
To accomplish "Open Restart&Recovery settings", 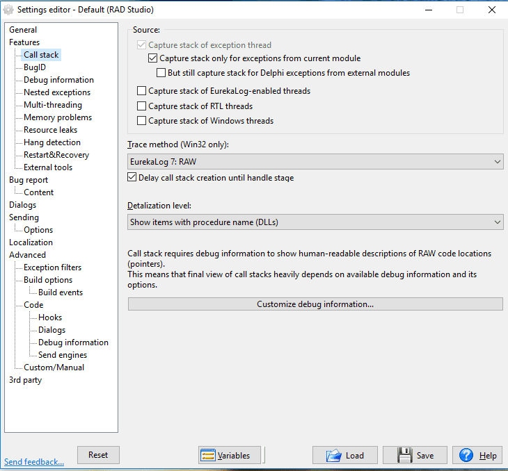I will pyautogui.click(x=56, y=155).
